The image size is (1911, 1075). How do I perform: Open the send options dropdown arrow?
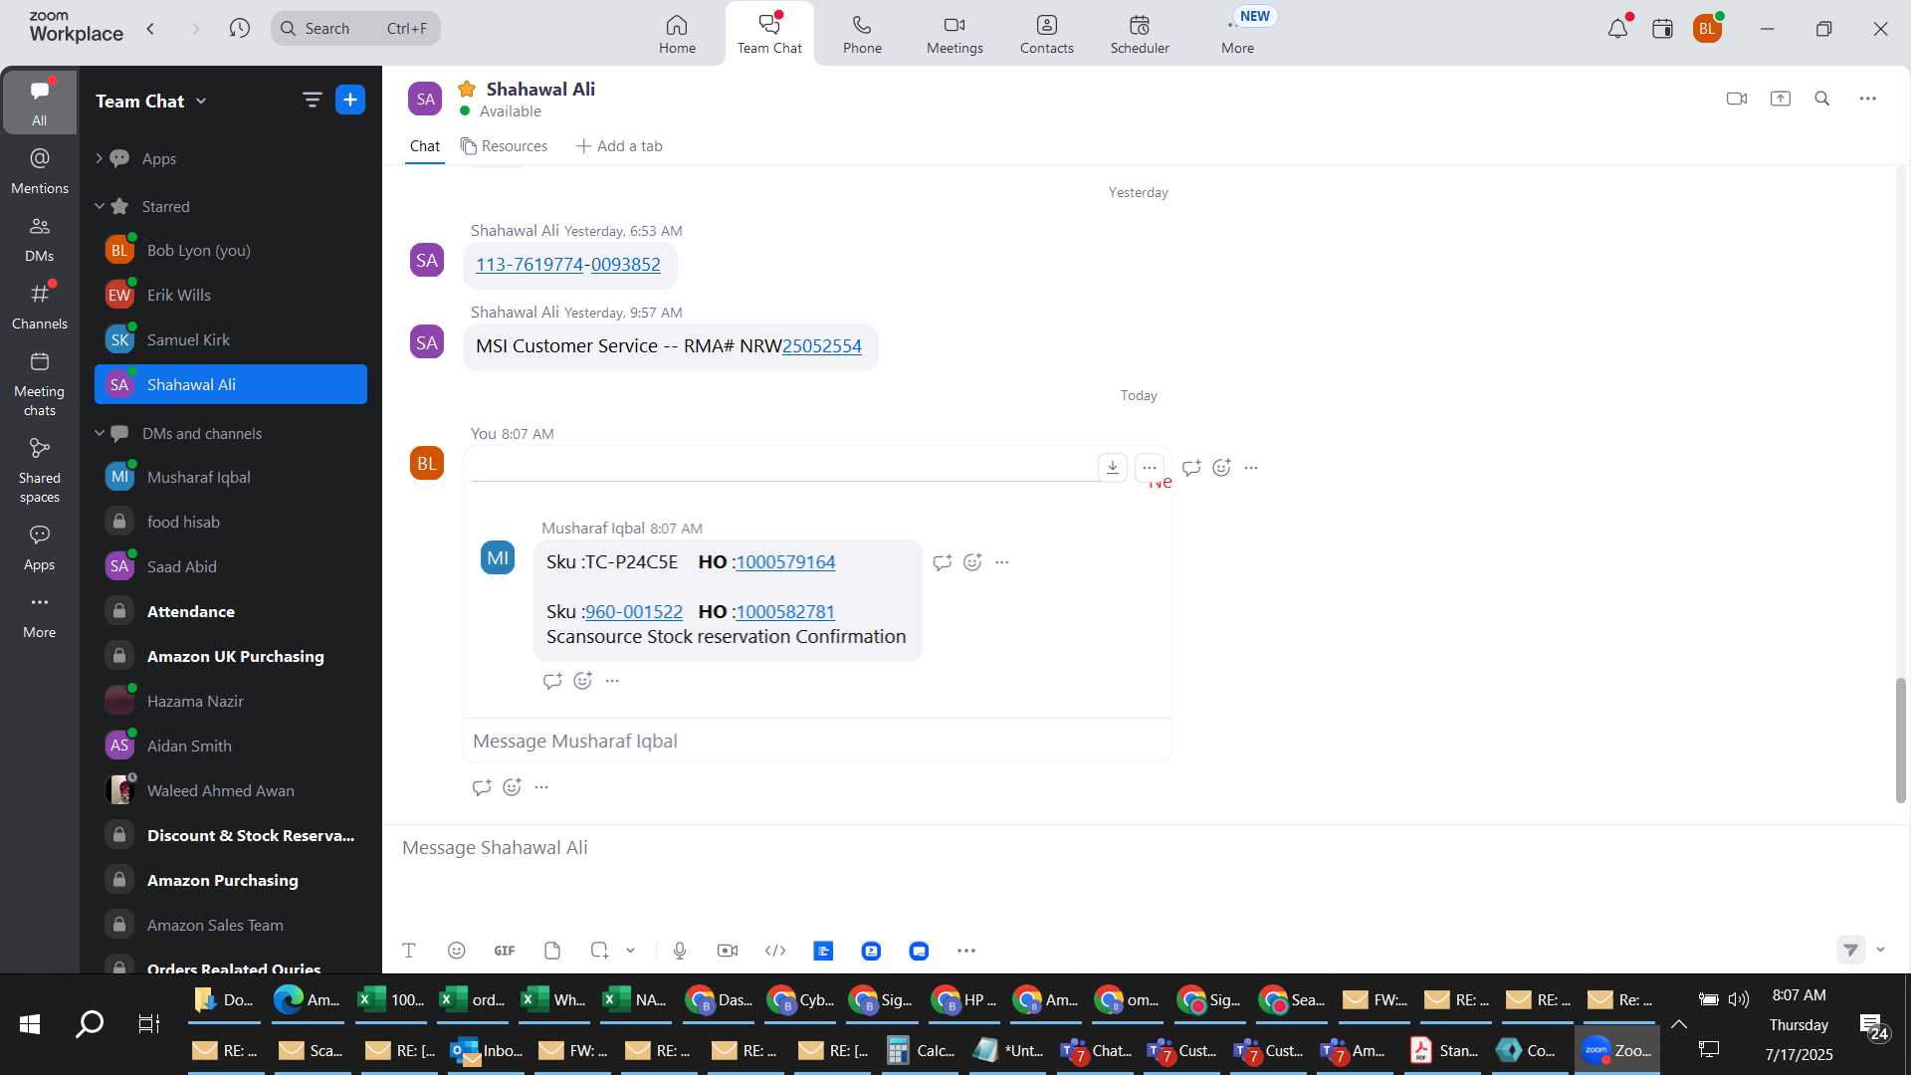[x=1880, y=950]
